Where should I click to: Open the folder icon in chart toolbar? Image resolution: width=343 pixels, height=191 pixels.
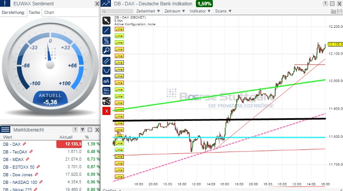pyautogui.click(x=334, y=11)
